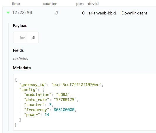Screen dimensions: 156x133
Task: Click the modulation value LORA
Action: coord(63,95)
